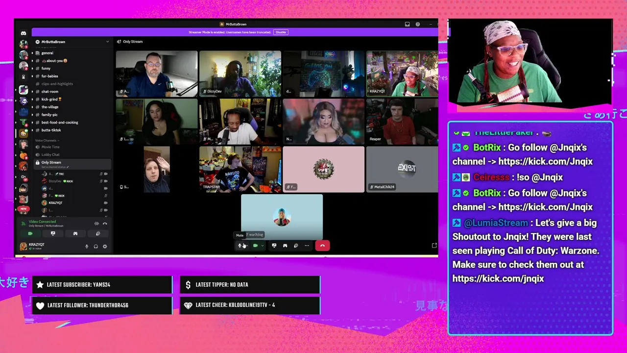Screen dimensions: 627x353
Task: Disable Streamer Mode via the banner button
Action: [281, 32]
